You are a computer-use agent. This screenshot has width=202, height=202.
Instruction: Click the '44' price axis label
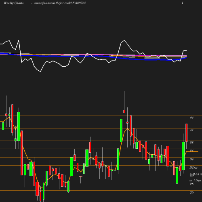coord(191,118)
